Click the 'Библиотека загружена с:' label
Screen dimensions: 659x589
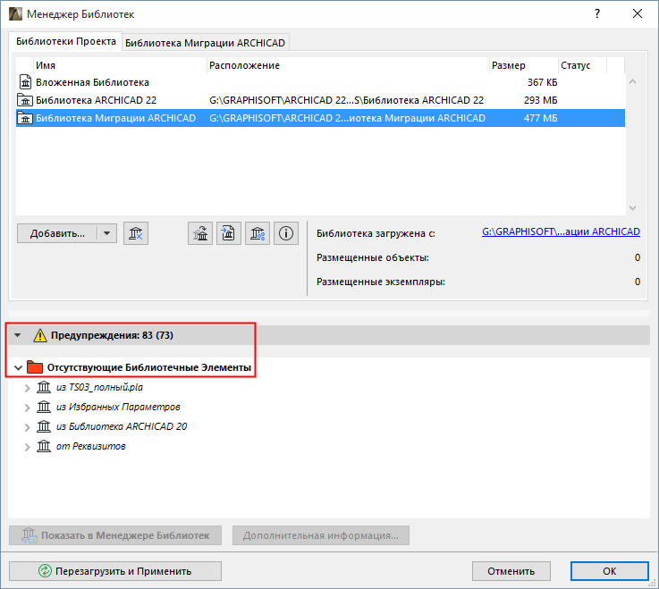(x=376, y=233)
